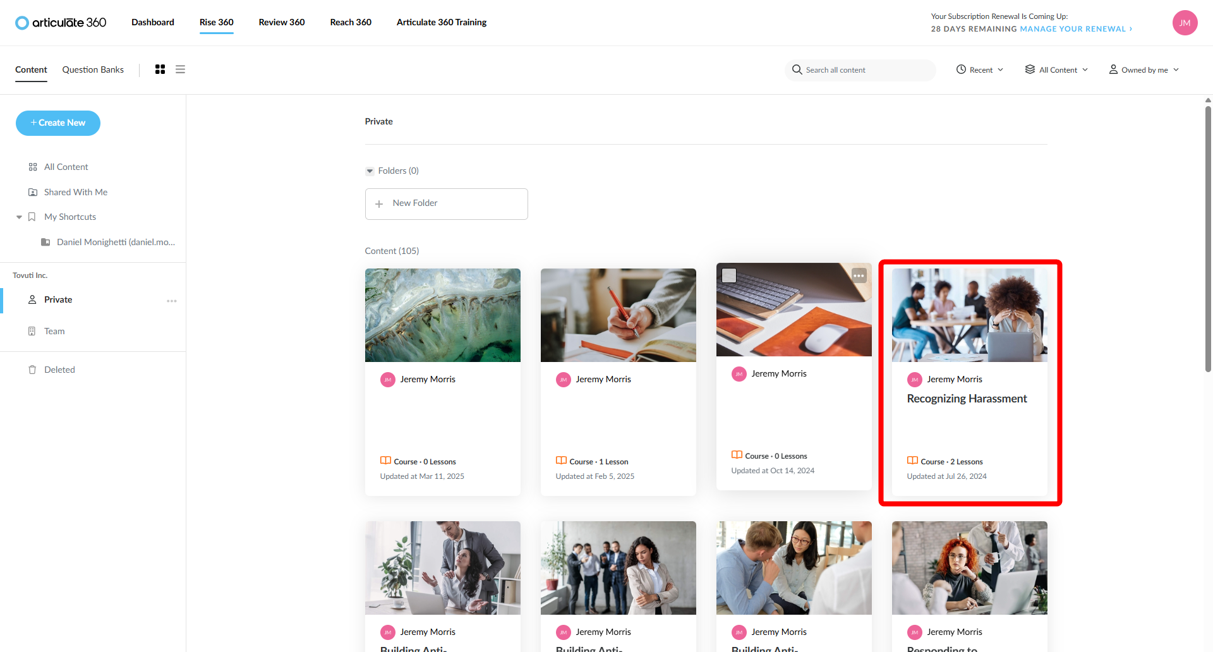The width and height of the screenshot is (1213, 652).
Task: Open the Recent sort dropdown
Action: click(x=980, y=70)
